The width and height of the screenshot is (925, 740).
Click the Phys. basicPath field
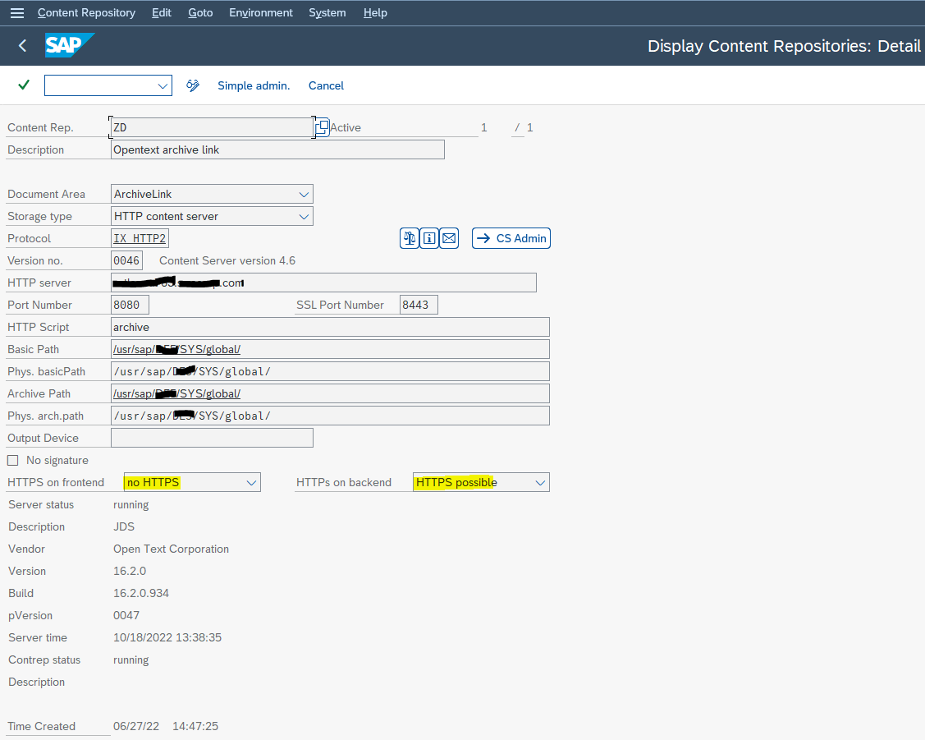pyautogui.click(x=330, y=371)
